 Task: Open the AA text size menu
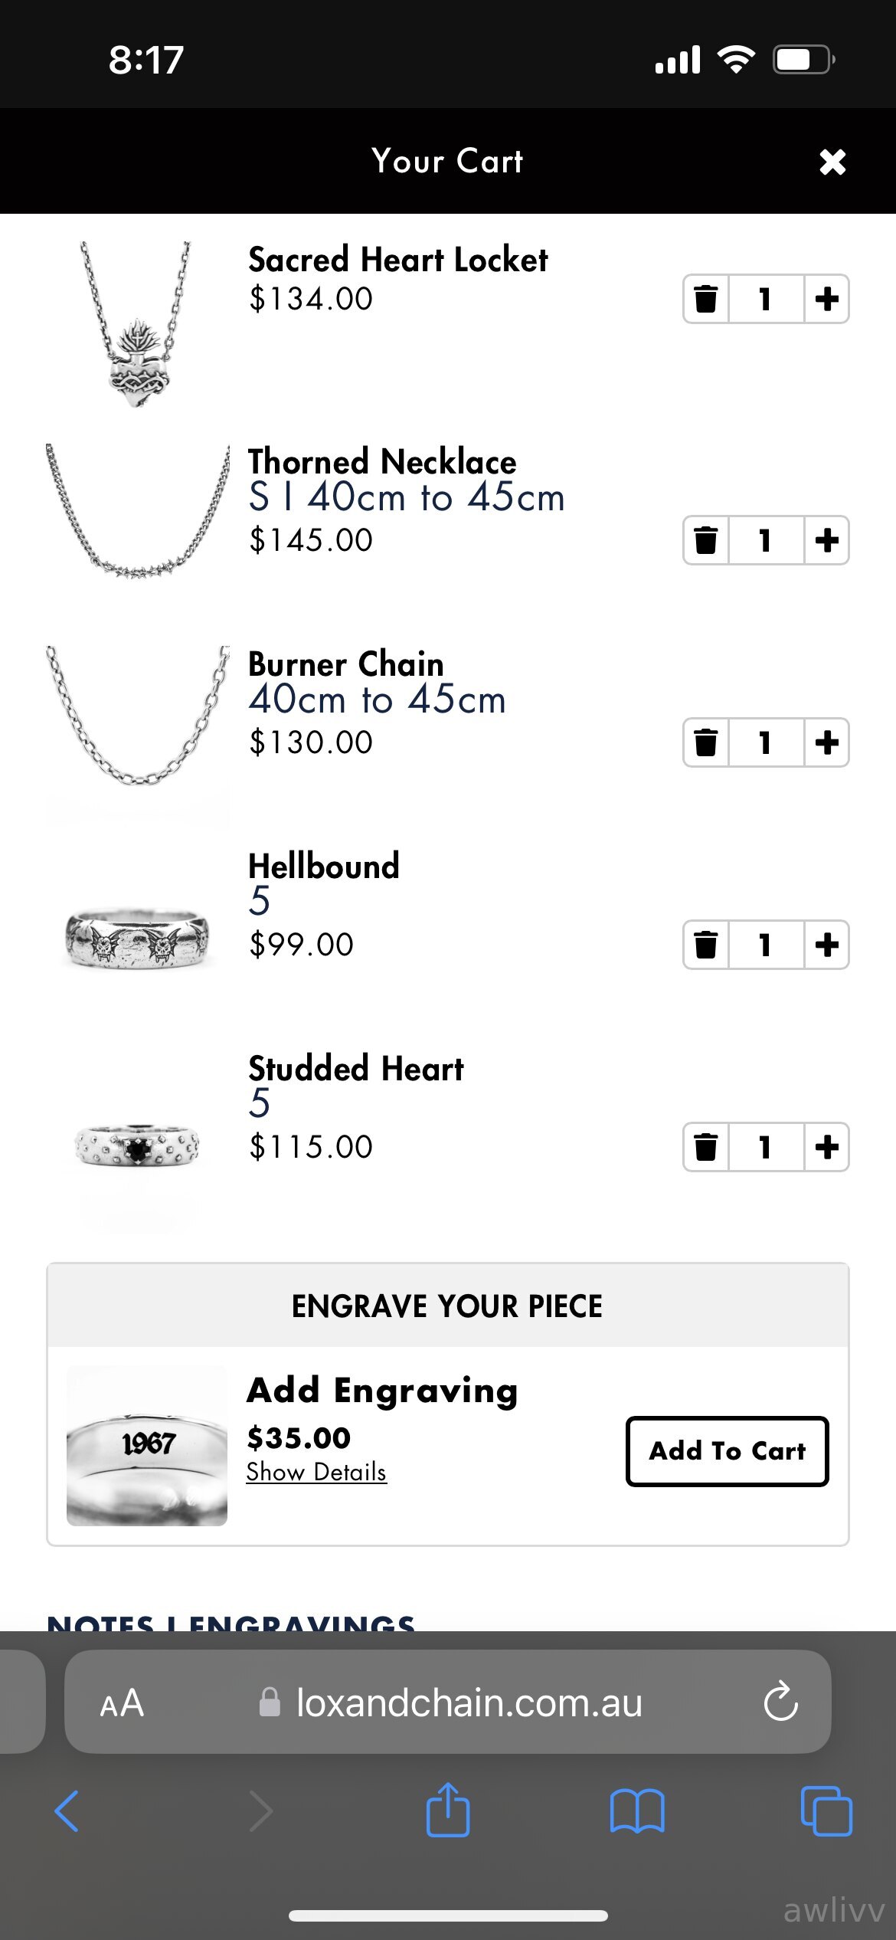(x=122, y=1702)
